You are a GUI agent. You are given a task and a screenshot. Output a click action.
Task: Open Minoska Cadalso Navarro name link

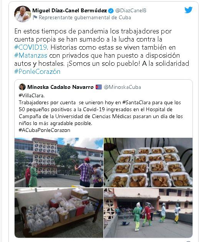[x=60, y=87]
